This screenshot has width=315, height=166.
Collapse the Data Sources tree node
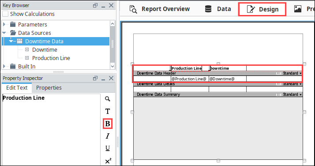[x=4, y=33]
